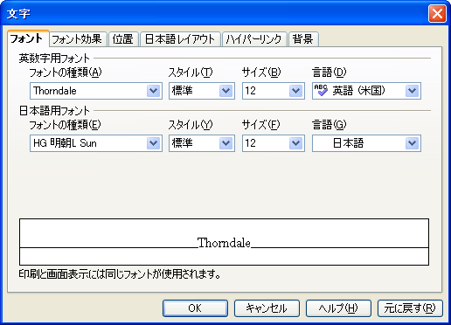This screenshot has height=325, width=451.
Task: Click the フォントの種類(A) label
Action: coord(66,73)
